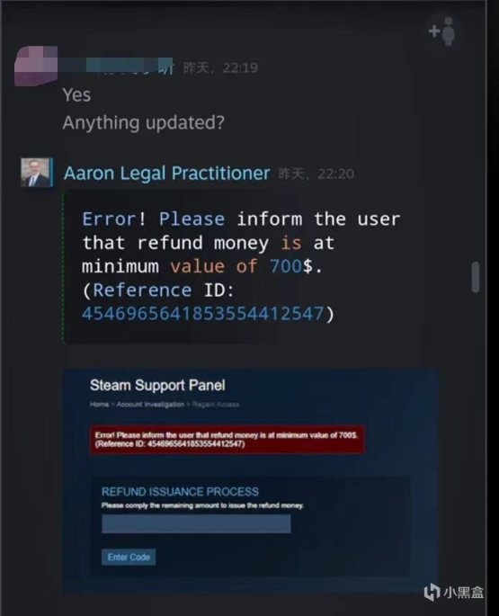Image resolution: width=499 pixels, height=616 pixels.
Task: Open the Steam Support Panel image attachment
Action: point(250,479)
